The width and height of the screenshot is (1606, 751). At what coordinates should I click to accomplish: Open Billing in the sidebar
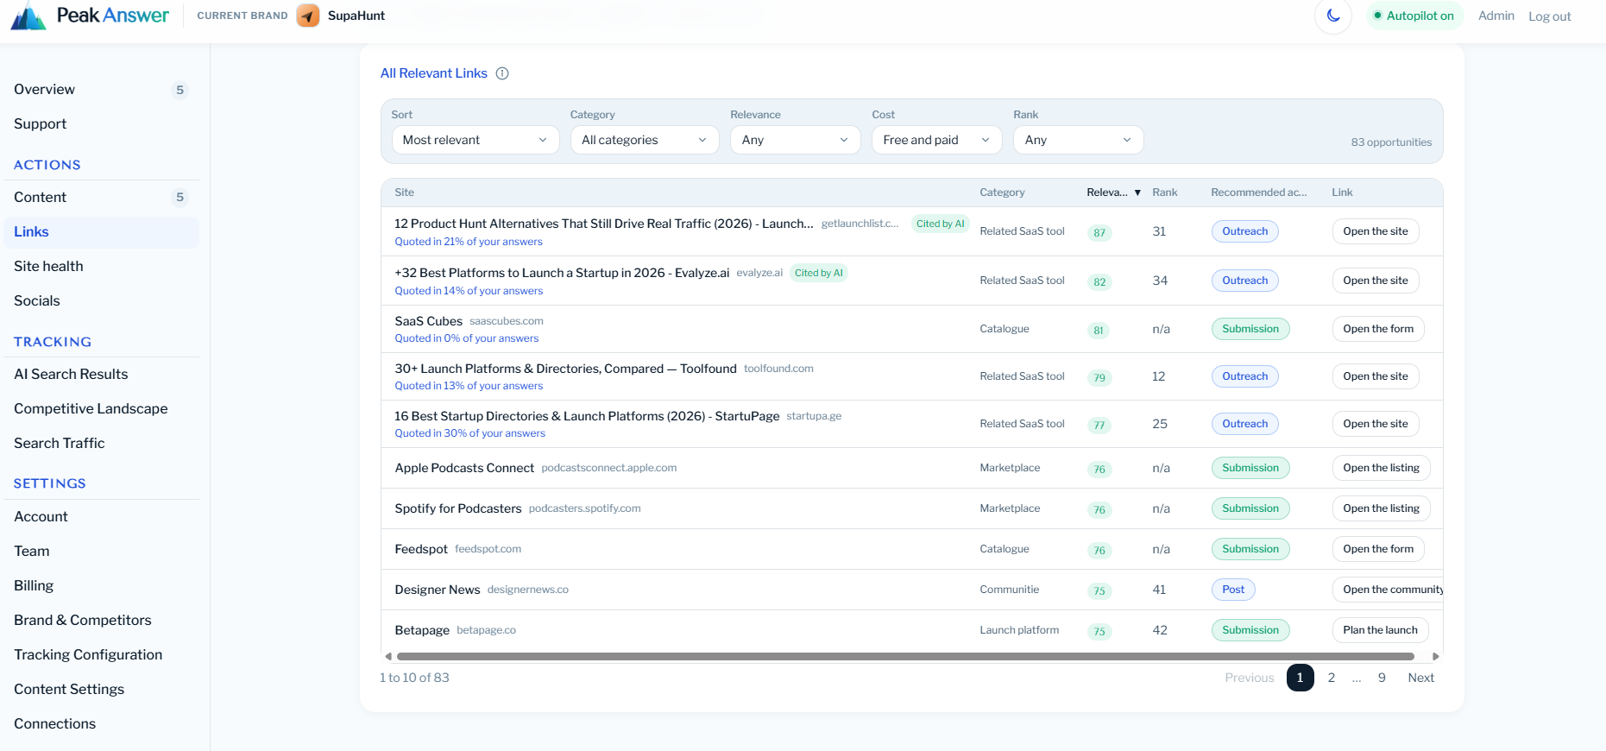pos(102,586)
